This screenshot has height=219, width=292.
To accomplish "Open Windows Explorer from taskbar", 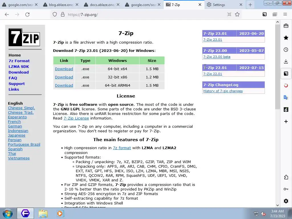I will point(43,213).
